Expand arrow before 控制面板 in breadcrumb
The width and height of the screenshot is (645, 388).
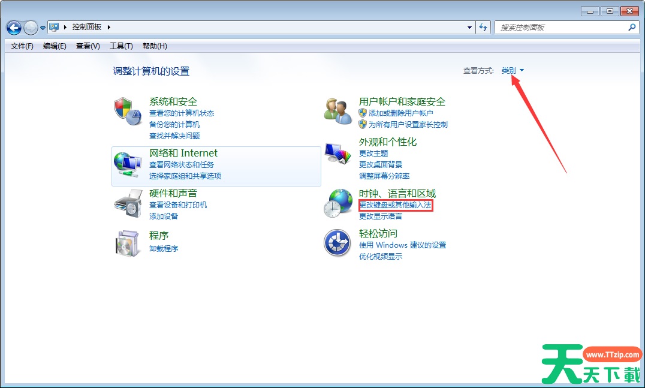click(65, 27)
